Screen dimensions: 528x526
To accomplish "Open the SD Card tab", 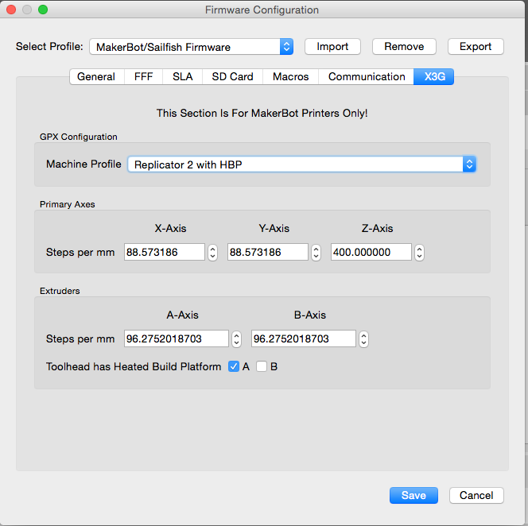I will point(232,77).
